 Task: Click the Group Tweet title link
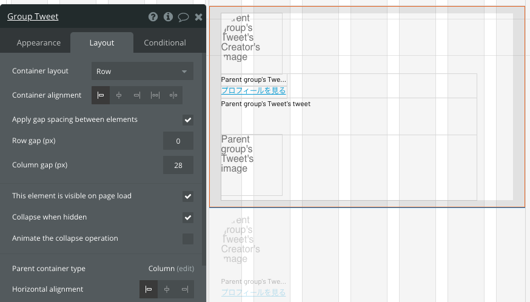[33, 16]
